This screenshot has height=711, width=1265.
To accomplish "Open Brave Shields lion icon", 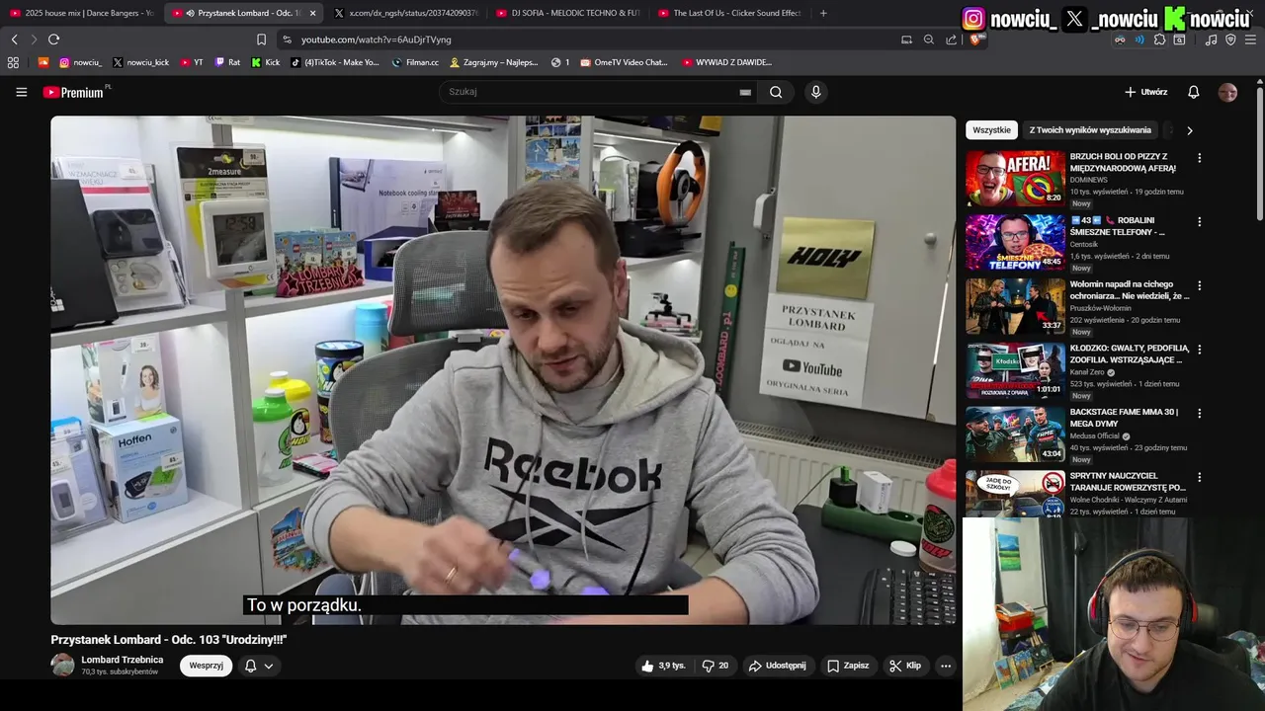I will (973, 39).
